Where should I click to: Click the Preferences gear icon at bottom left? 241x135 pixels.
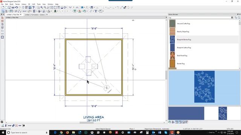pyautogui.click(x=2, y=122)
